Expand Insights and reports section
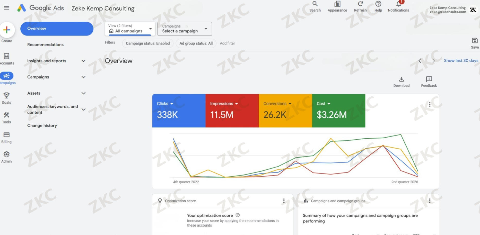 tap(83, 61)
